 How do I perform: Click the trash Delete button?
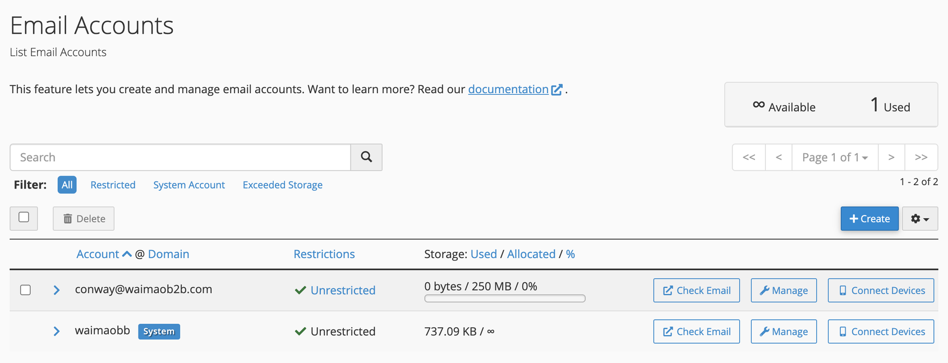84,219
